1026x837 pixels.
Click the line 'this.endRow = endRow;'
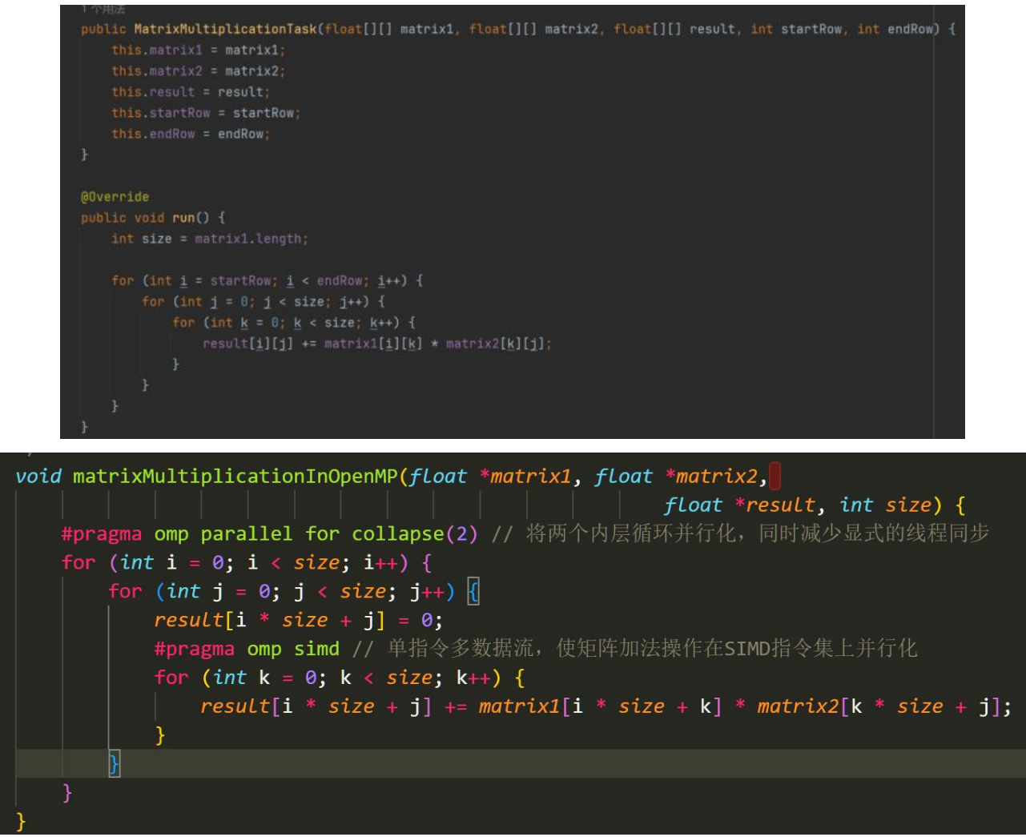click(x=191, y=134)
